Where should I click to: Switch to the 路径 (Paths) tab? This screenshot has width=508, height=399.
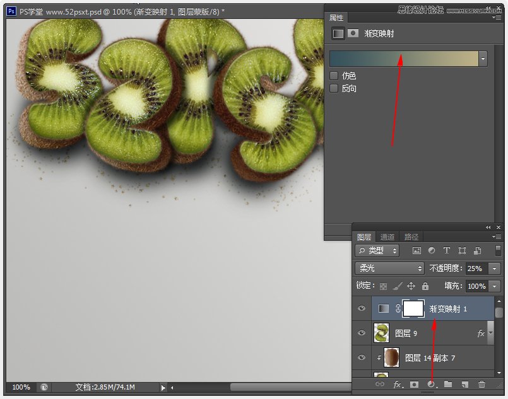click(x=411, y=236)
